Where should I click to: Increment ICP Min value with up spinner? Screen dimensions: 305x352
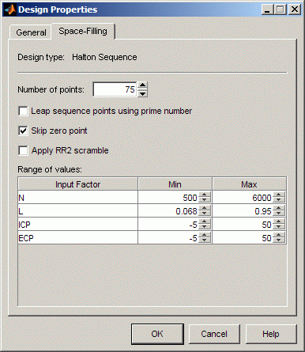tap(205, 221)
